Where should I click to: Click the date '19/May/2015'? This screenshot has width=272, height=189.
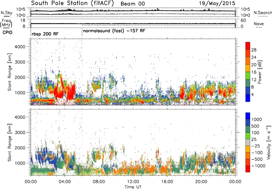click(217, 3)
